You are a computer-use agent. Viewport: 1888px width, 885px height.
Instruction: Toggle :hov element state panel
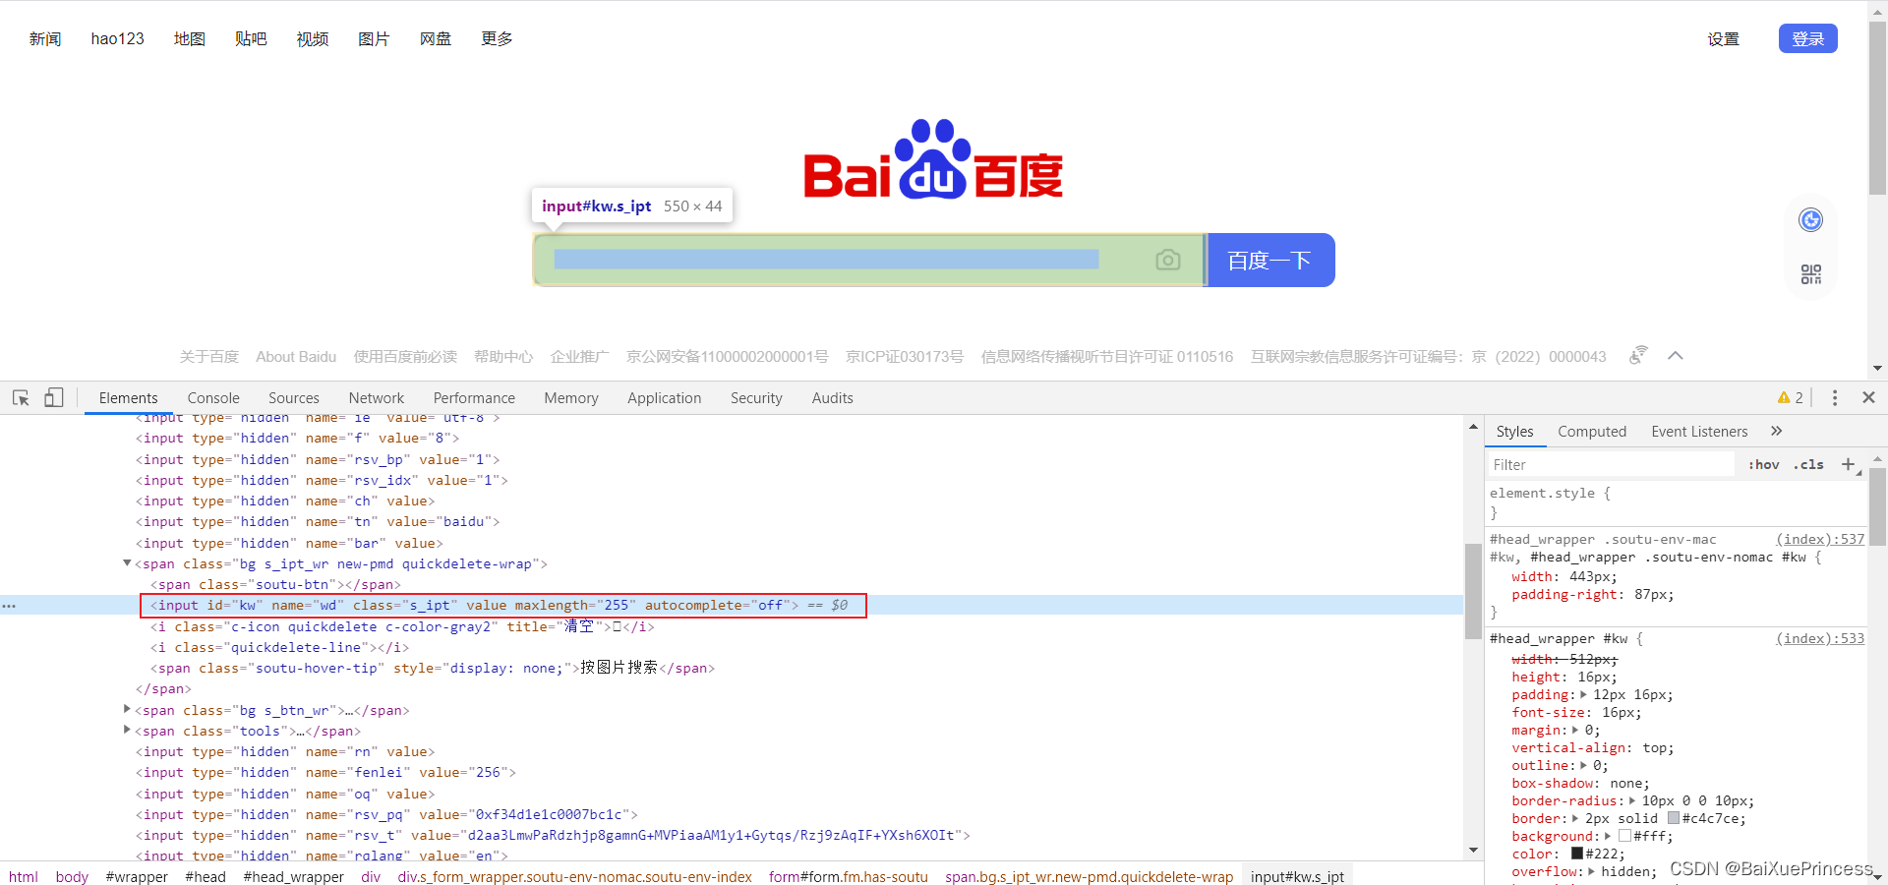pyautogui.click(x=1764, y=464)
